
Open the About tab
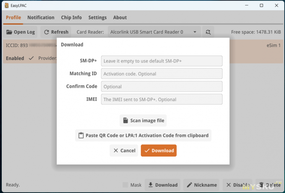tap(120, 18)
